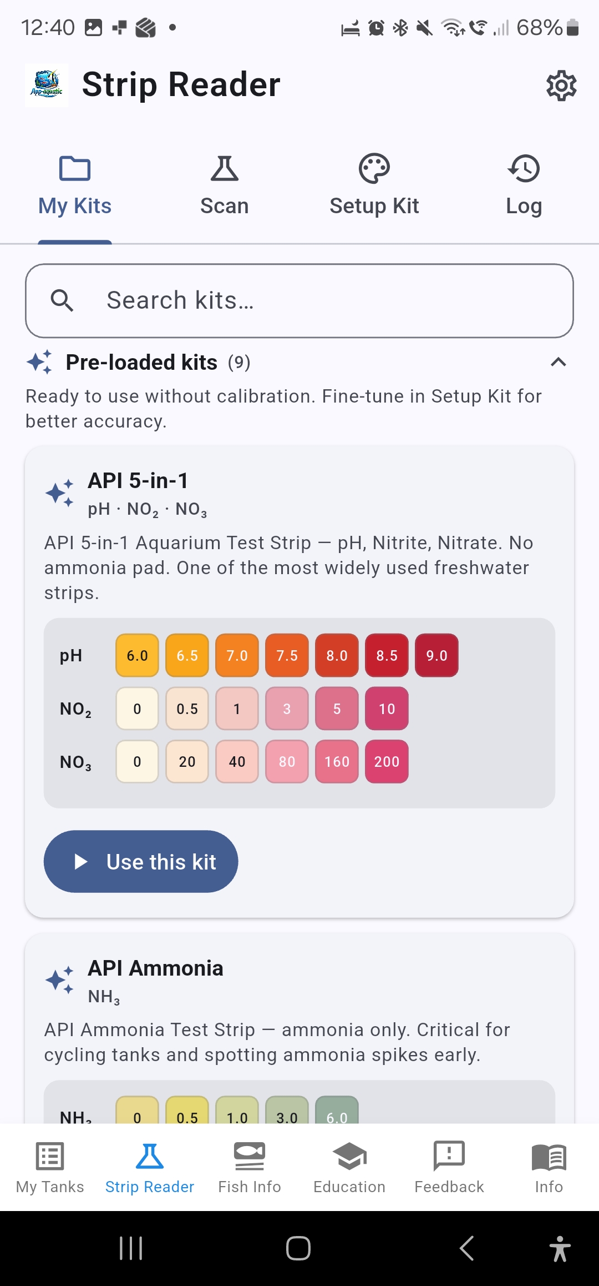Screen dimensions: 599x1286
Task: Collapse the Pre-loaded kits section
Action: (x=558, y=362)
